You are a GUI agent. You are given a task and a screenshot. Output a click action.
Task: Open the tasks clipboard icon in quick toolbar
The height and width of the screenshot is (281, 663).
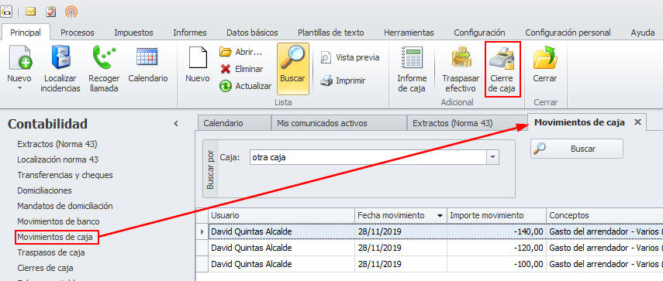(50, 12)
